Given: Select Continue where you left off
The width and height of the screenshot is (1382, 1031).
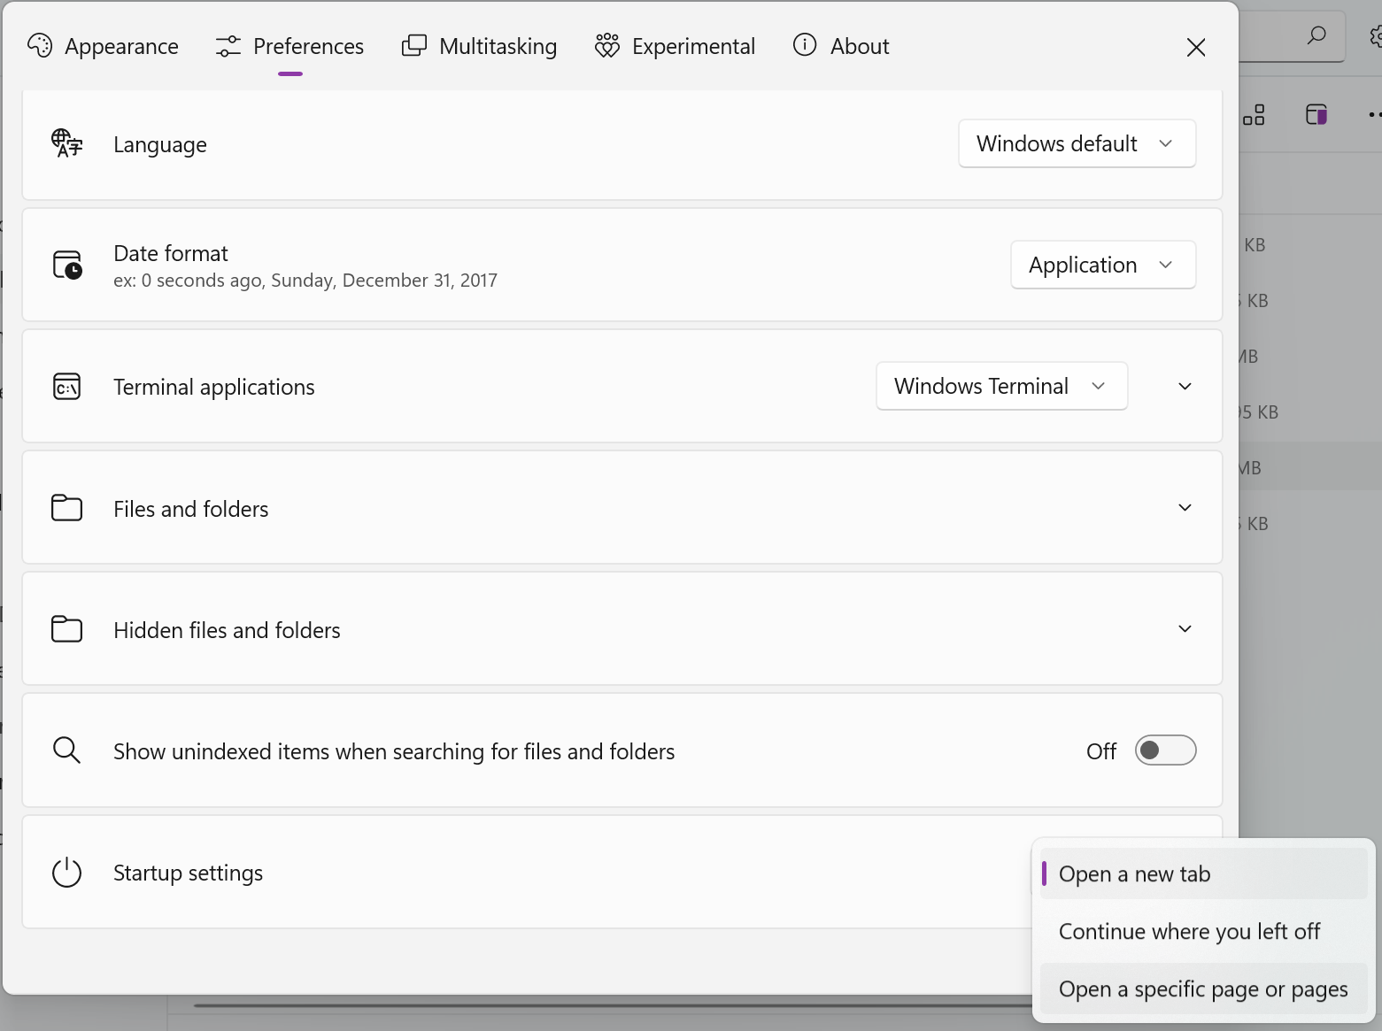Looking at the screenshot, I should pyautogui.click(x=1190, y=931).
